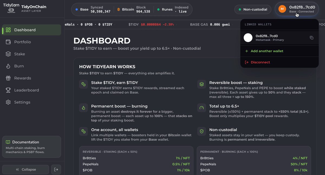Screen dimensions: 325x175
Task: Open the Documentation card in the sidebar
Action: pyautogui.click(x=32, y=147)
